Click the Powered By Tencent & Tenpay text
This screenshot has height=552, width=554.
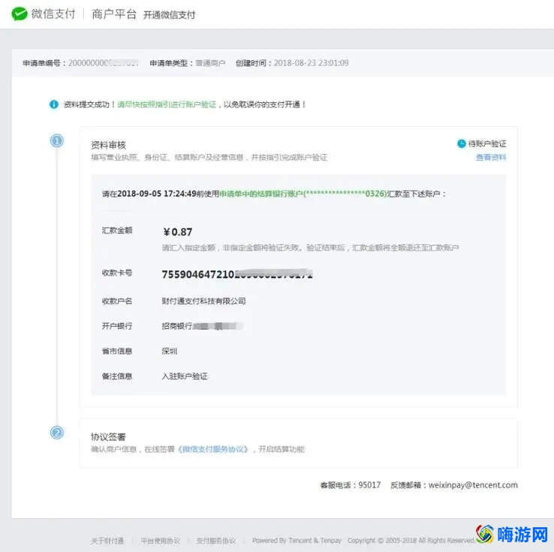[x=297, y=541]
